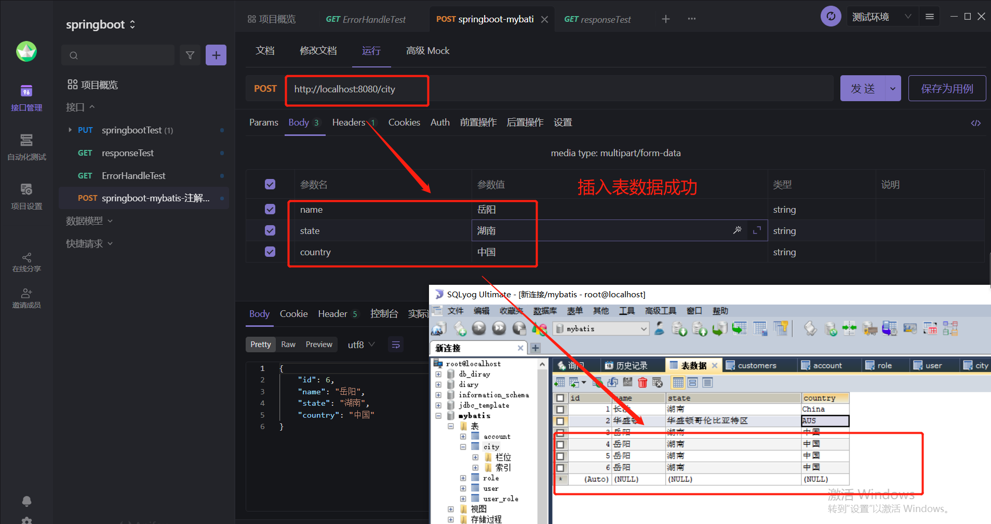Tick the row checkbox for id 6 in SQLyog
The image size is (991, 524).
[560, 467]
